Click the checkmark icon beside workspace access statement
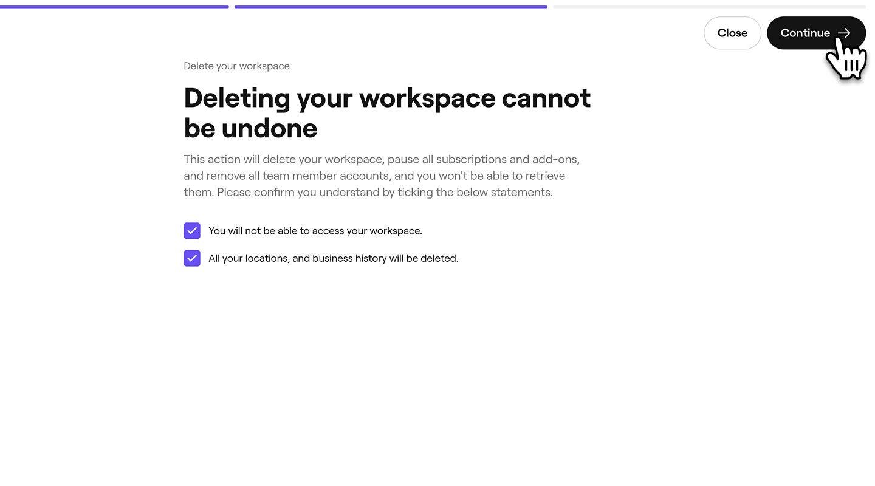The height and width of the screenshot is (486, 875). tap(192, 231)
